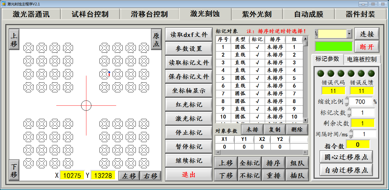Toggle the 标记 checkmark in row 5
This screenshot has width=389, height=190.
257,78
